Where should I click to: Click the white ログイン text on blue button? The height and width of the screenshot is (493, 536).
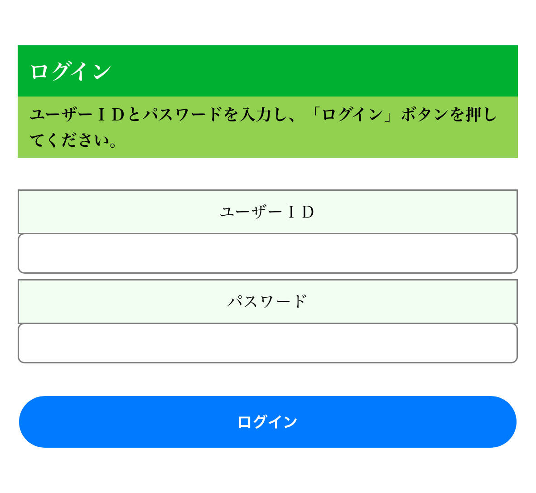coord(267,422)
